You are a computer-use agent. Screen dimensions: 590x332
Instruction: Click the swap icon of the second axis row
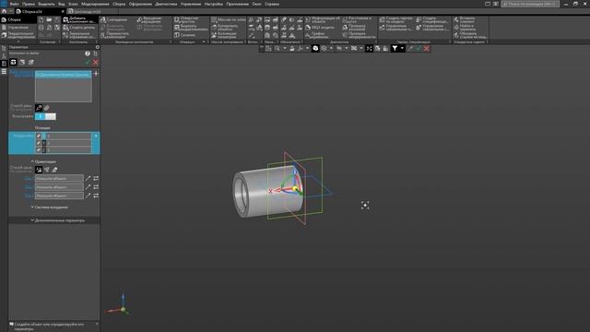[96, 187]
